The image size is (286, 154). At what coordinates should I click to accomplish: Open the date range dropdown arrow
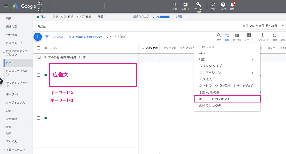pos(283,26)
